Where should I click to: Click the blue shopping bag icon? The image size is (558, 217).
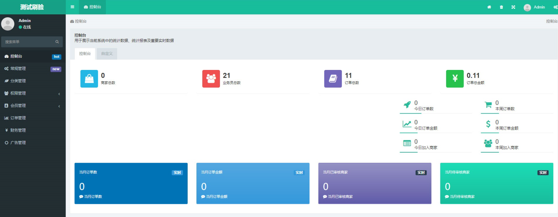click(89, 79)
